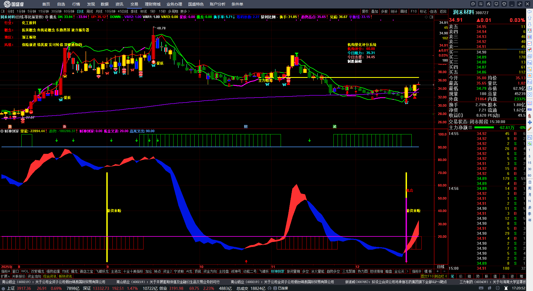Screen dimensions: 533x291
Task: Open the settings sliders icon in title bar
Action: [x=481, y=4]
